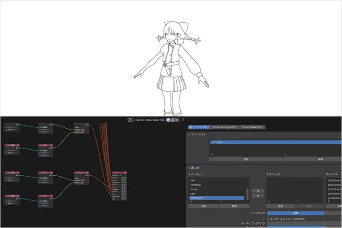Click the オーバーサンプリング value field
Image resolution: width=342 pixels, height=228 pixels.
pyautogui.click(x=304, y=223)
